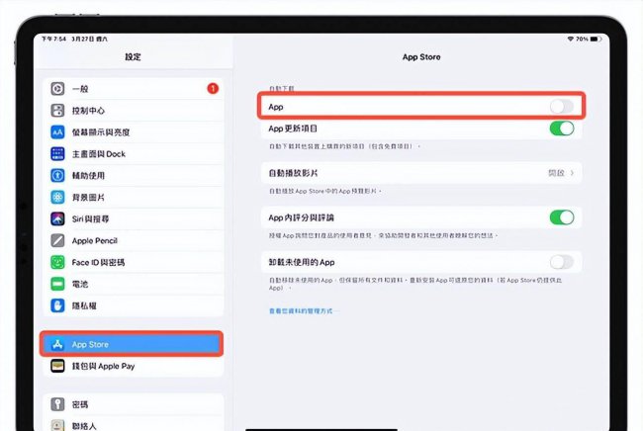Tap the 卸載未使用的 App label
Viewport: 643px width, 431px height.
pyautogui.click(x=302, y=262)
